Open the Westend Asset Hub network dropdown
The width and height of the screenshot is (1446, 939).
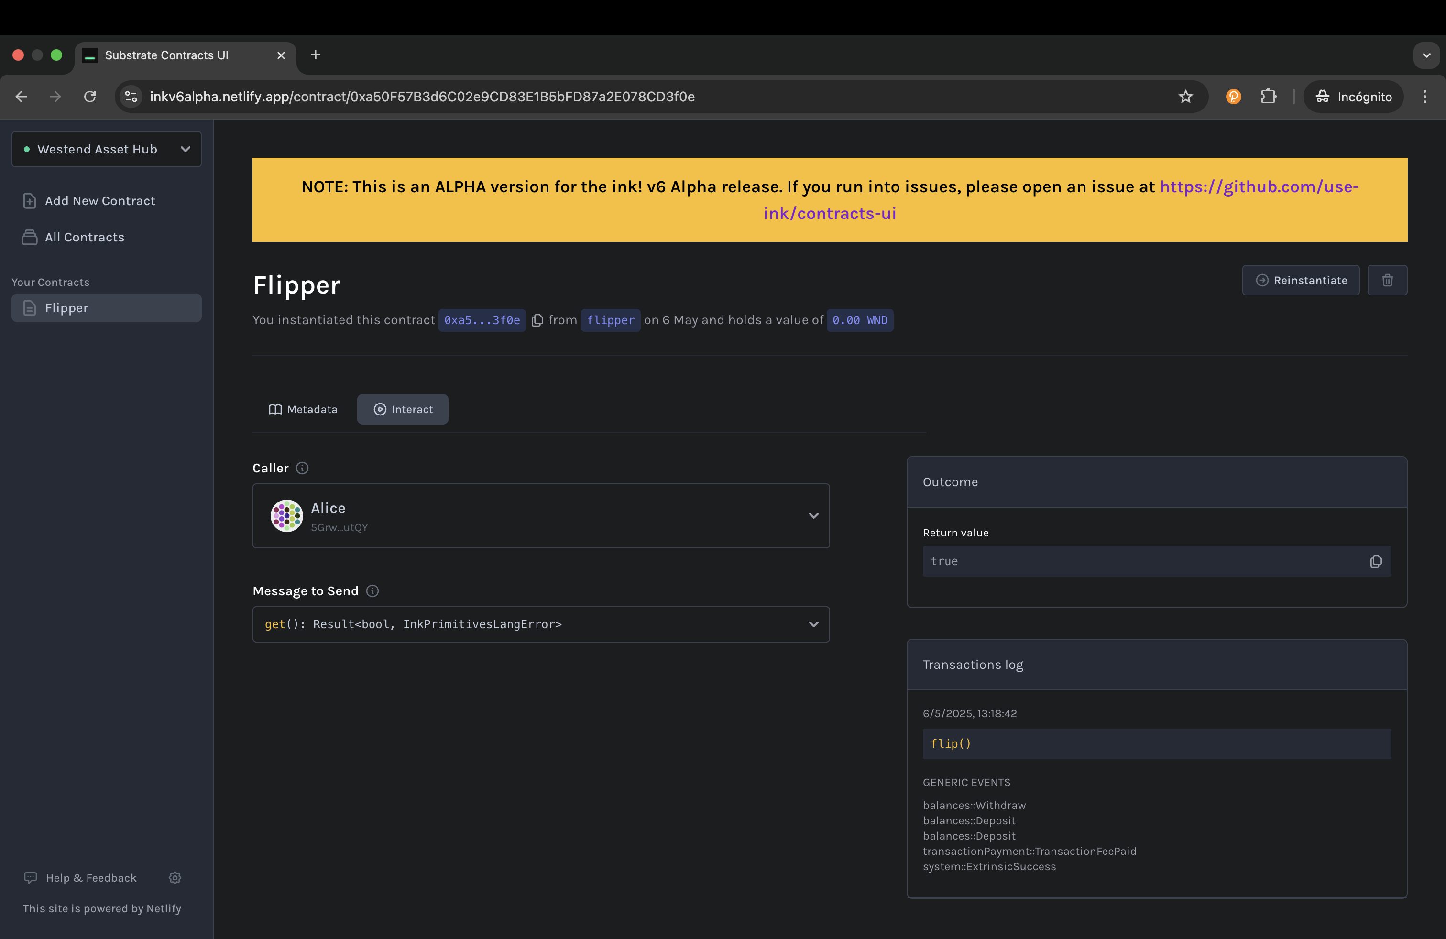[x=106, y=150]
